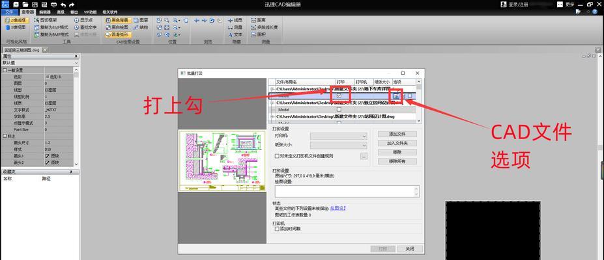Open the 文件 menu

tap(9, 12)
